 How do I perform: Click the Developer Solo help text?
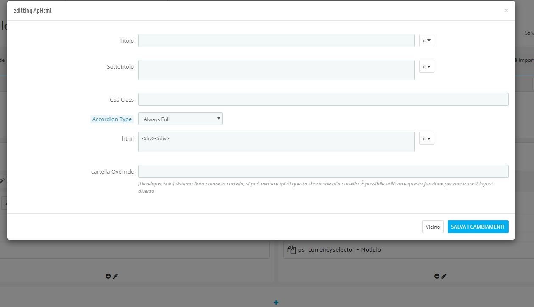pos(316,187)
